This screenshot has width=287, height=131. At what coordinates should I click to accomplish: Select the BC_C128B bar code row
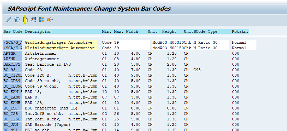(x=13, y=76)
